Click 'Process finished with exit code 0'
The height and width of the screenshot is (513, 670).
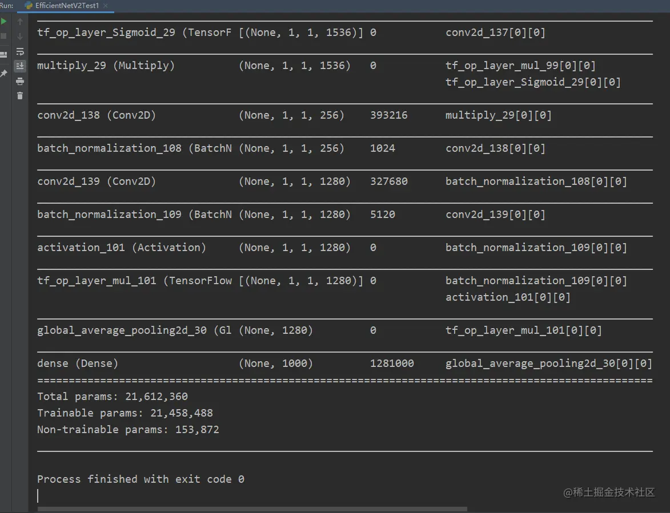tap(141, 479)
